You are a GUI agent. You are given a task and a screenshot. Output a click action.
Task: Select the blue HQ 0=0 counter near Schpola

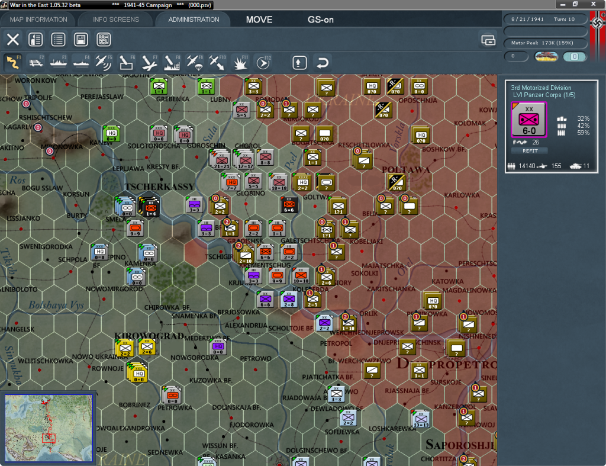tap(99, 252)
